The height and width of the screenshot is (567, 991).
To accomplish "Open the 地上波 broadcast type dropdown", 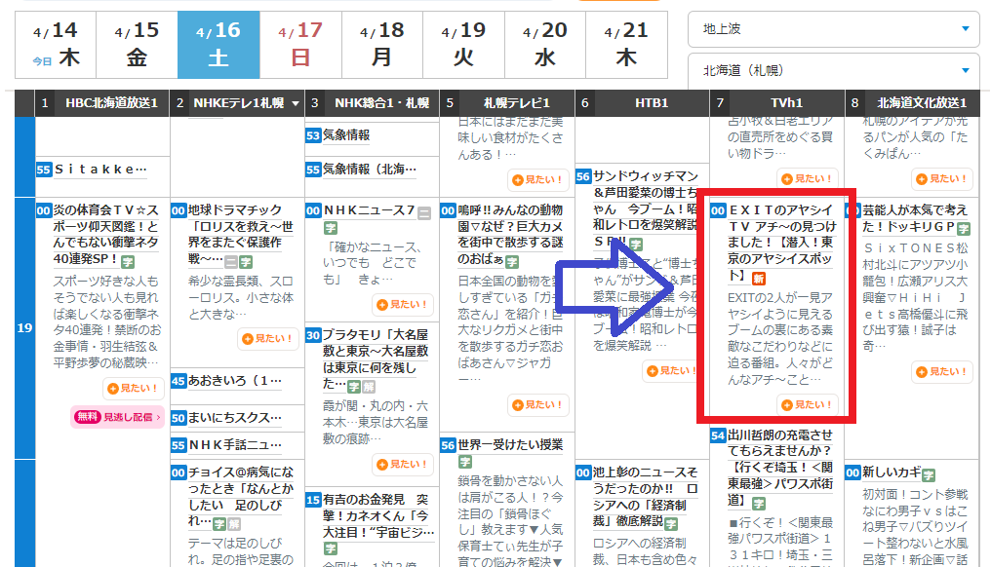I will 833,29.
